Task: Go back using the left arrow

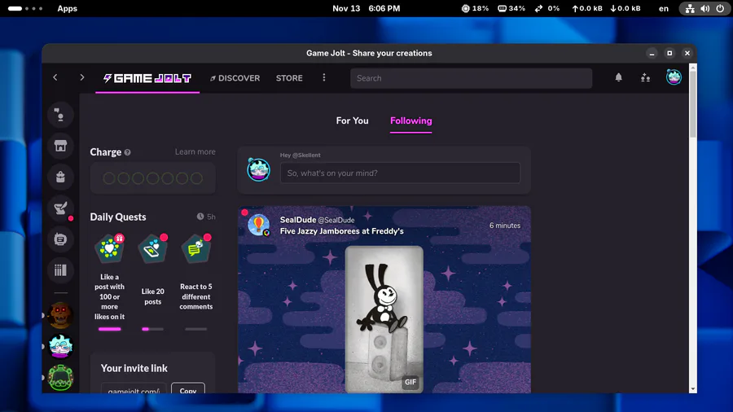Action: pyautogui.click(x=55, y=77)
